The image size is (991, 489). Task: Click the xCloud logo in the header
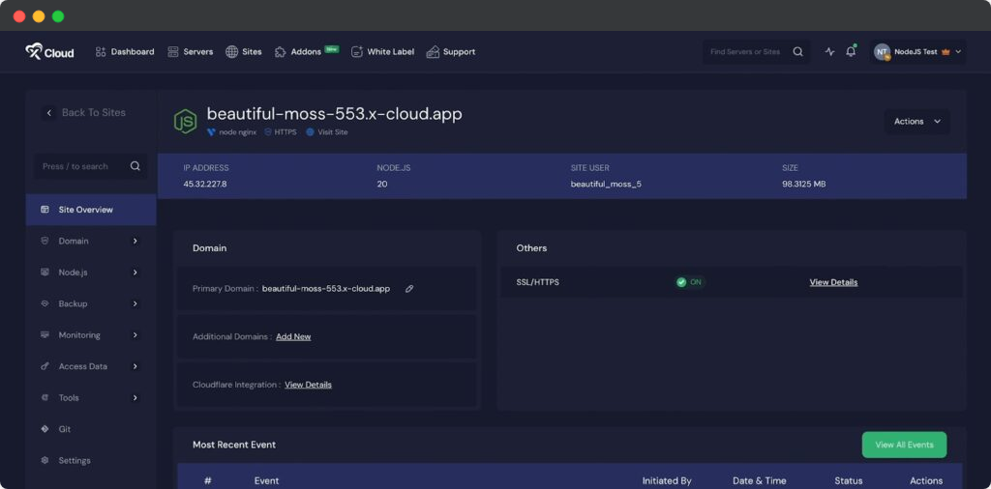pos(49,52)
